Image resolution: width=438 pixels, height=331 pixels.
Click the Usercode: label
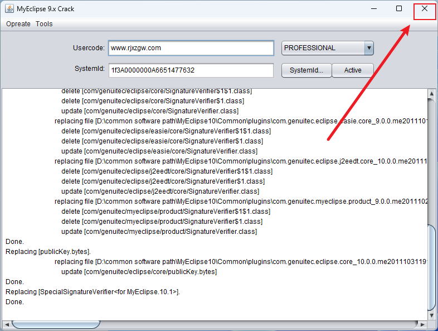point(89,48)
